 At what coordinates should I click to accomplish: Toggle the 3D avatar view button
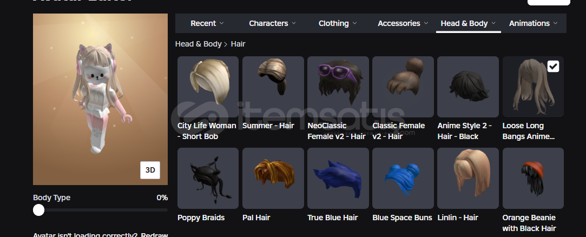[x=150, y=170]
